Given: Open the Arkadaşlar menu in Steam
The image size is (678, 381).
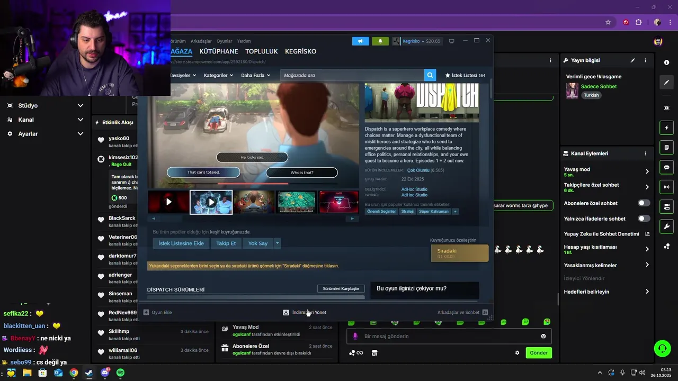Looking at the screenshot, I should [x=201, y=41].
